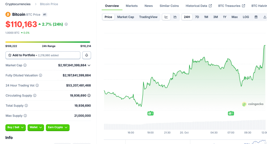The width and height of the screenshot is (267, 144).
Task: Click the 24h Range price bar
Action: coord(48,42)
